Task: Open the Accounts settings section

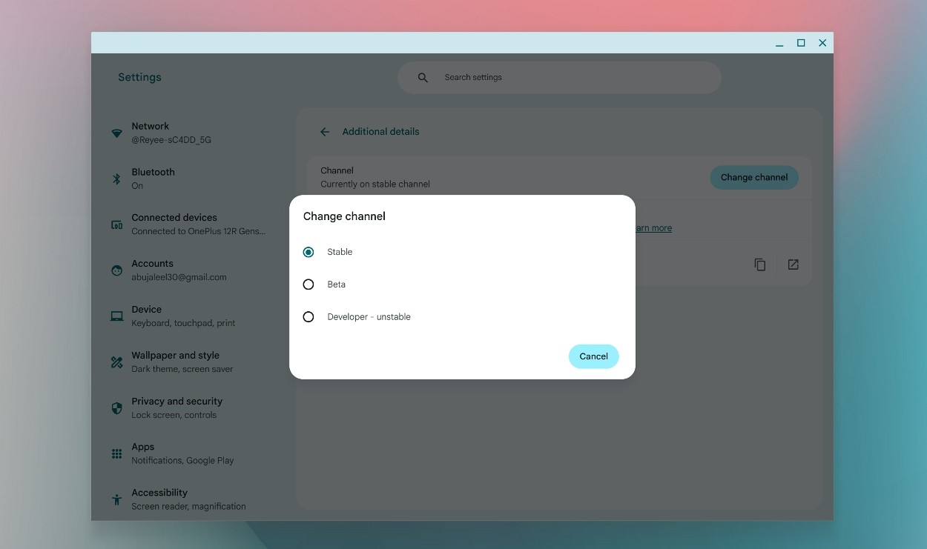Action: pos(191,270)
